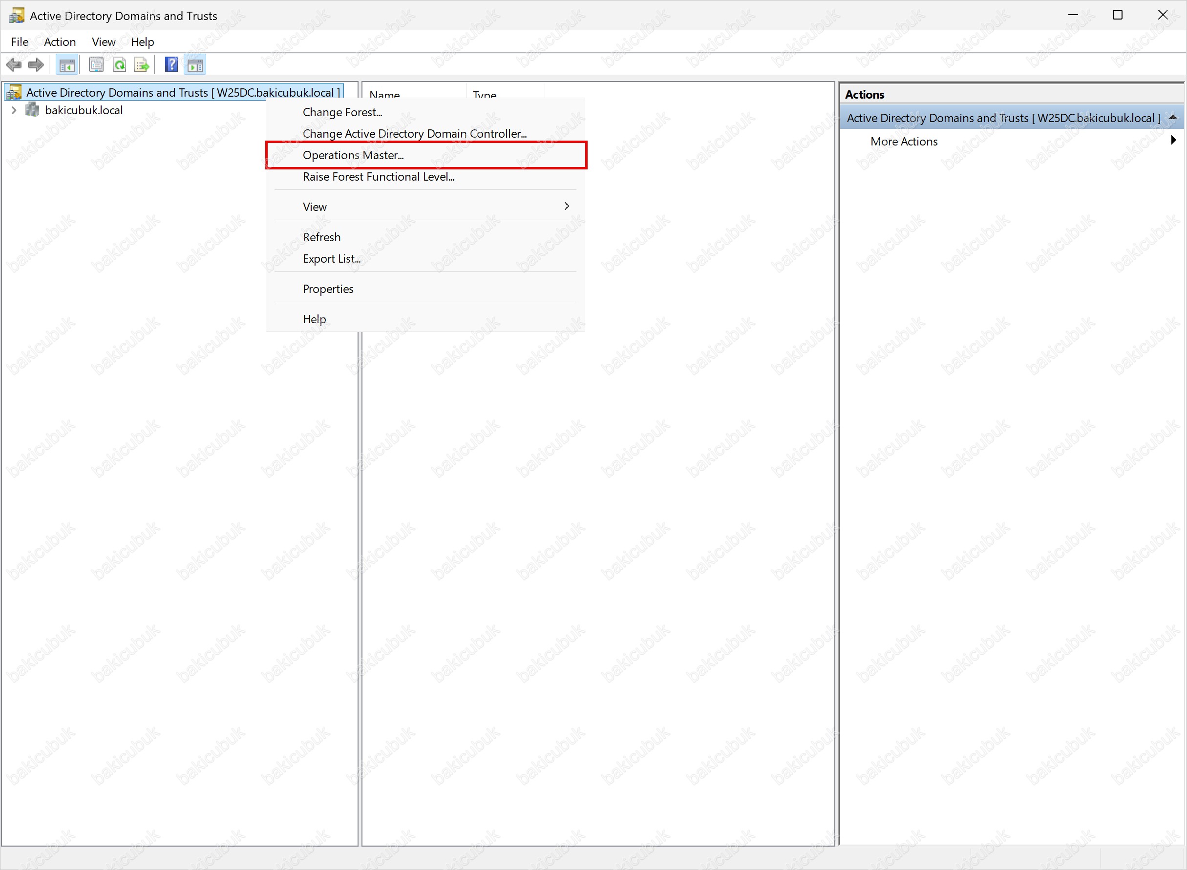
Task: Choose Export List... in context menu
Action: (x=425, y=259)
